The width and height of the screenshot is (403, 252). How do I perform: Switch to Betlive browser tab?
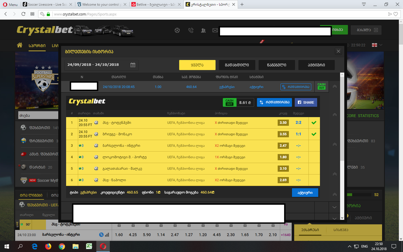tap(156, 4)
